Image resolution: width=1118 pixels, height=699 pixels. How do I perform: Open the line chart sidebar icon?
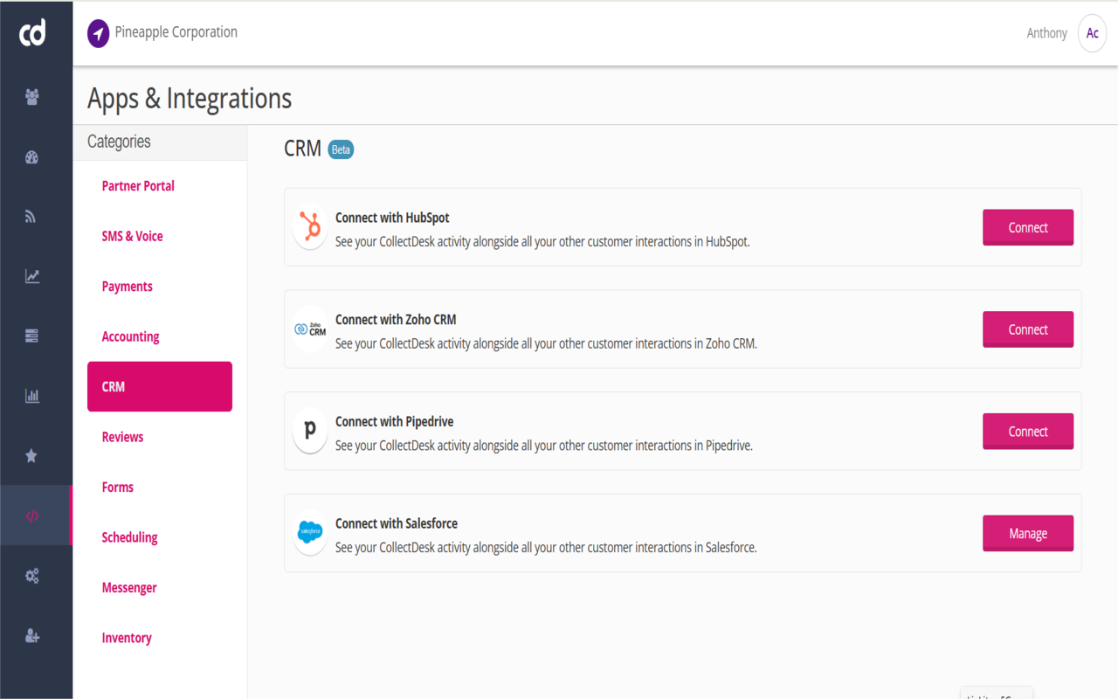point(32,276)
